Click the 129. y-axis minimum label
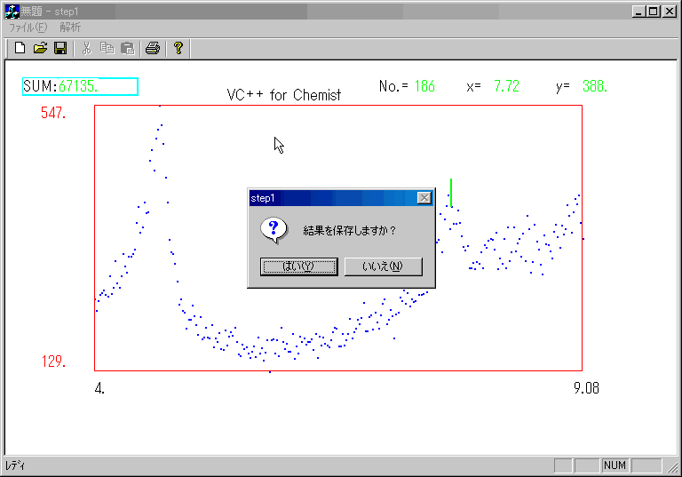The height and width of the screenshot is (477, 682). [x=53, y=362]
